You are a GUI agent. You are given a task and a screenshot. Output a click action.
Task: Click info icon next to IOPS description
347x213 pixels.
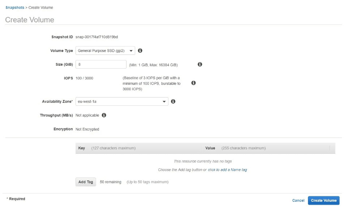pos(193,83)
